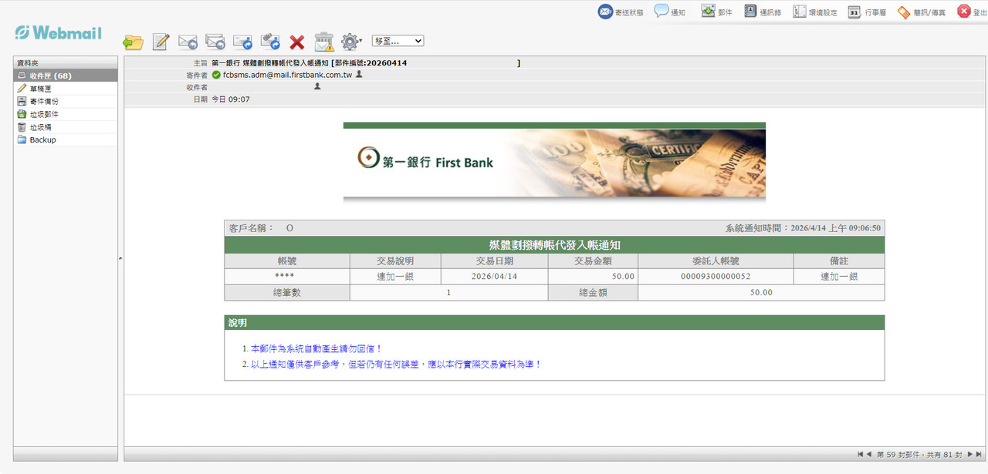
Task: Go to the previous email arrow
Action: point(868,455)
